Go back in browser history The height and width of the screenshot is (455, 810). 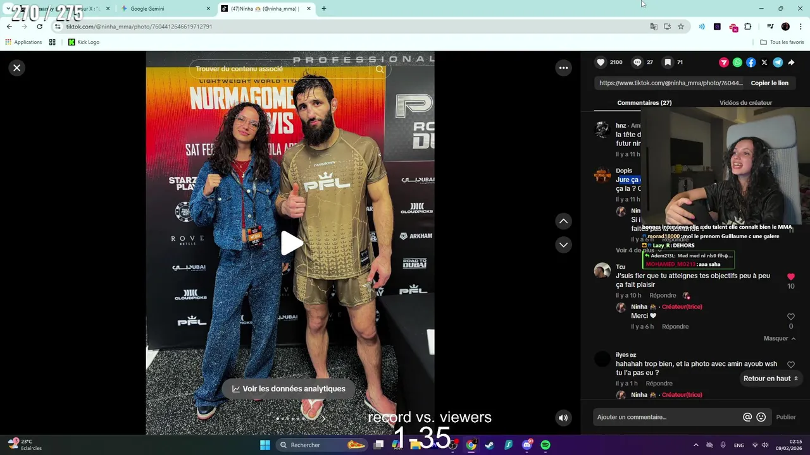pos(9,27)
